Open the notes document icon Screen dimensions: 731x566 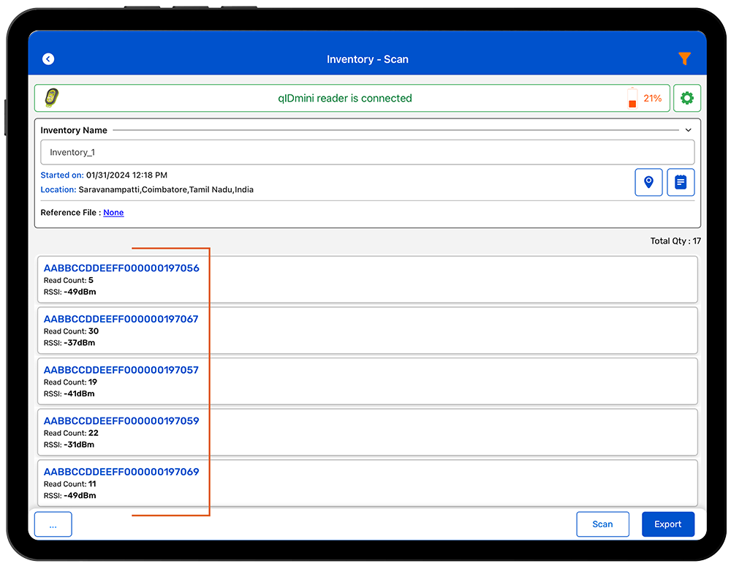point(681,182)
